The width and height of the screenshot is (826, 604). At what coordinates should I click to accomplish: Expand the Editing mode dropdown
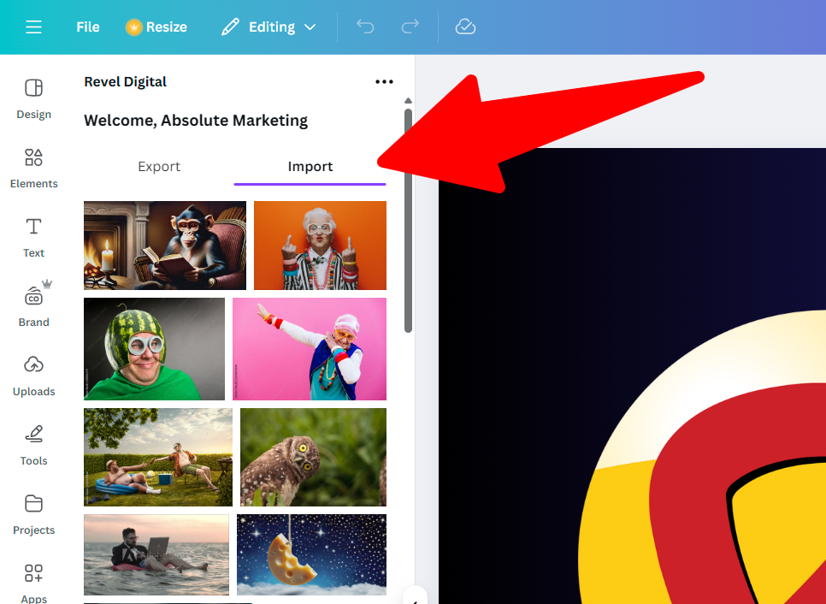click(x=269, y=27)
